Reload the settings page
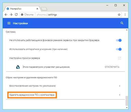 point(16,15)
